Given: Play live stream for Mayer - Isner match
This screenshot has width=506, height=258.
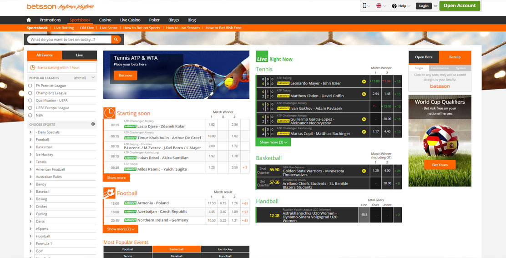Looking at the screenshot, I should (x=364, y=81).
